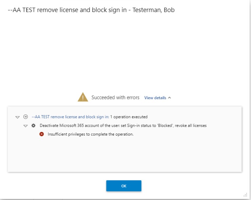Click the yellow warning triangle icon
Screen dimensions: 251x200
pos(83,97)
